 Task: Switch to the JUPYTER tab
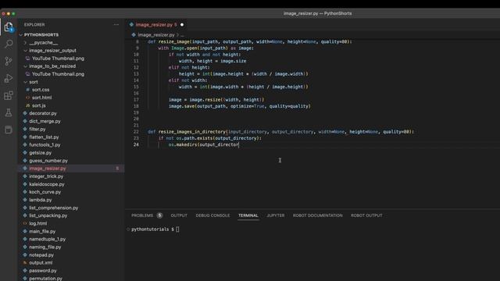(276, 215)
